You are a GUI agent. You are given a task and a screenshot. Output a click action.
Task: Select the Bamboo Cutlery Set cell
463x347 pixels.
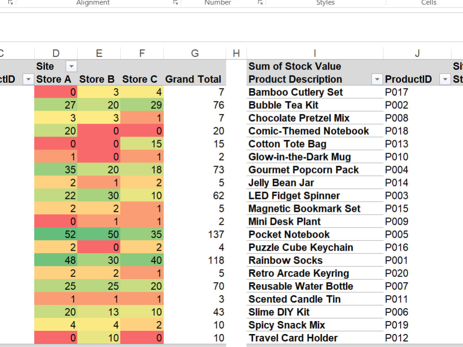click(315, 93)
